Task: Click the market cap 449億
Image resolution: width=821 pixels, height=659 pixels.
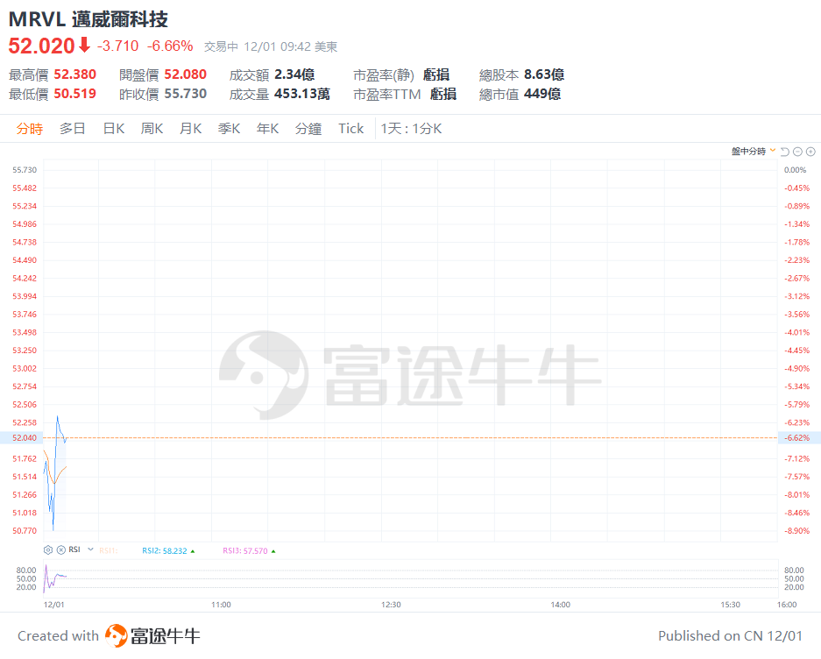Action: point(542,94)
